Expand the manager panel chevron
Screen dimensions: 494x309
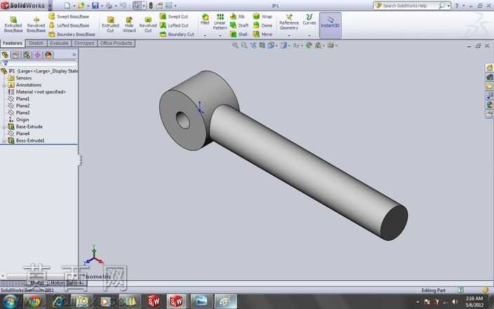click(x=74, y=55)
